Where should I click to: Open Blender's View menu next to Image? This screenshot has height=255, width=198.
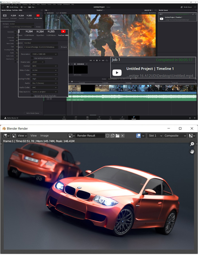33,136
